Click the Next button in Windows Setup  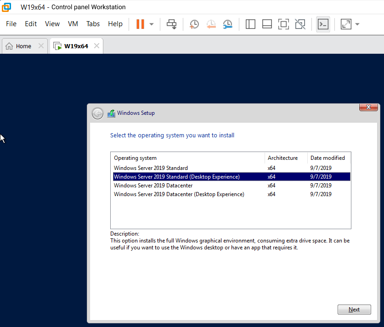click(x=354, y=310)
